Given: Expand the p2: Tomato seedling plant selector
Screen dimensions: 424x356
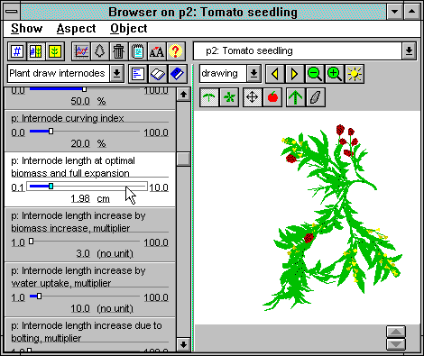Looking at the screenshot, I should click(x=409, y=51).
